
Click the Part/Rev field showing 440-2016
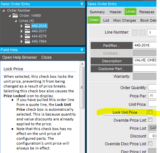(x=145, y=45)
